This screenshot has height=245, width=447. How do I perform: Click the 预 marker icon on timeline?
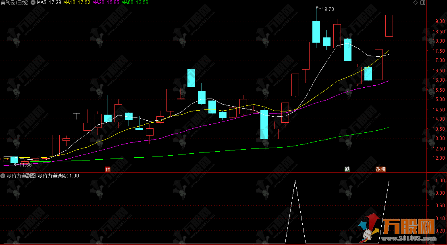pos(108,169)
